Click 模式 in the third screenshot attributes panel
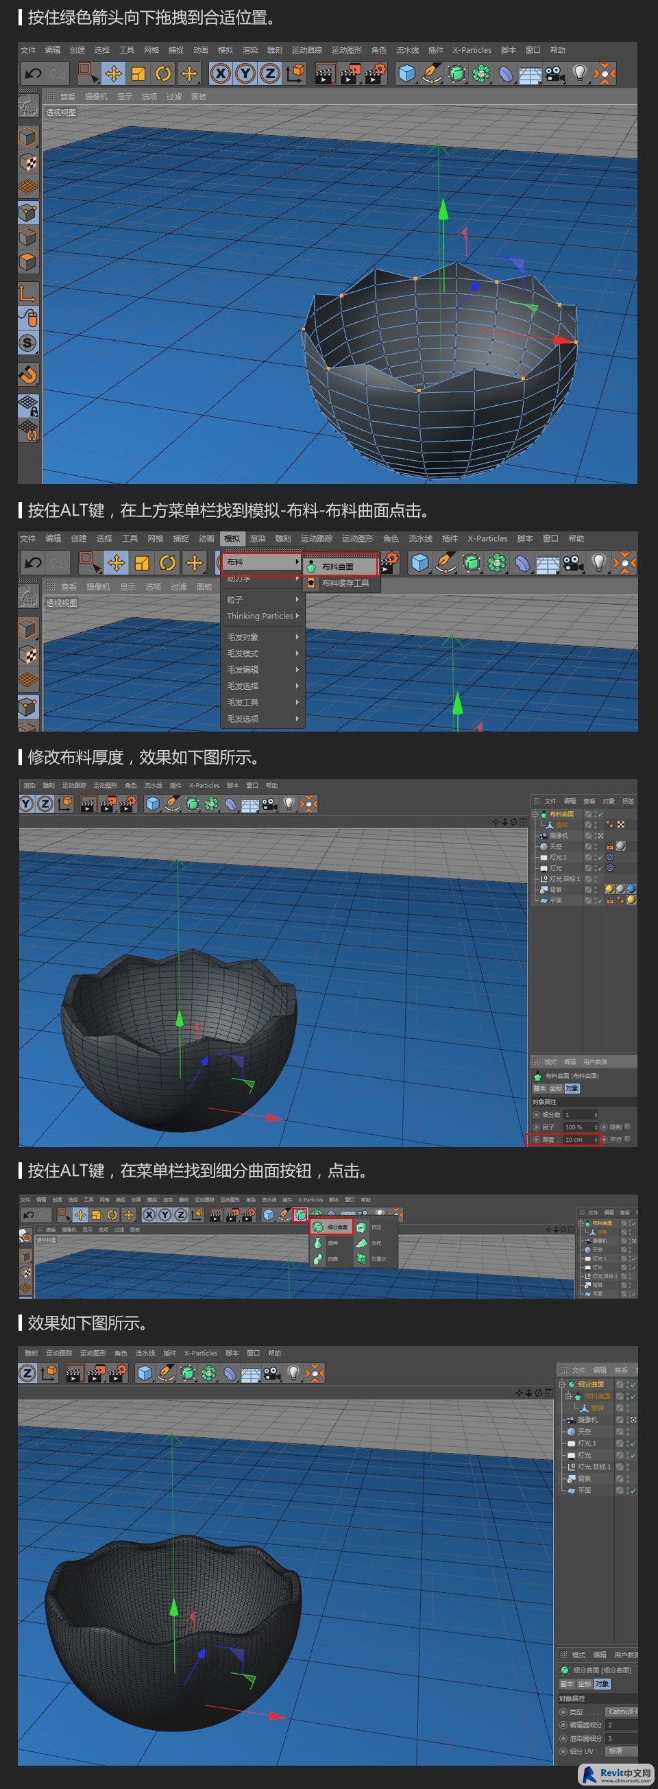This screenshot has width=658, height=1789. click(550, 1062)
